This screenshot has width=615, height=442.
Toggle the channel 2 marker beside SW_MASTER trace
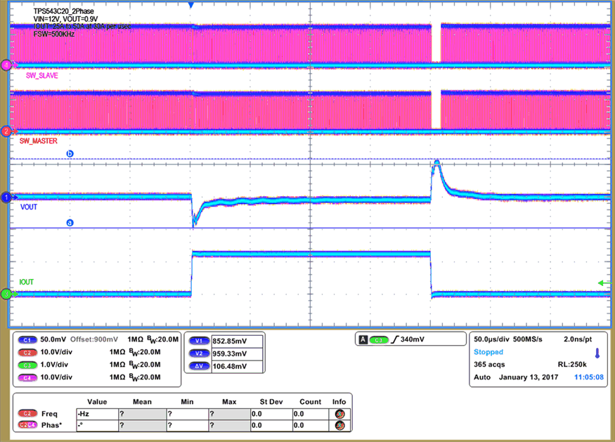[x=6, y=130]
